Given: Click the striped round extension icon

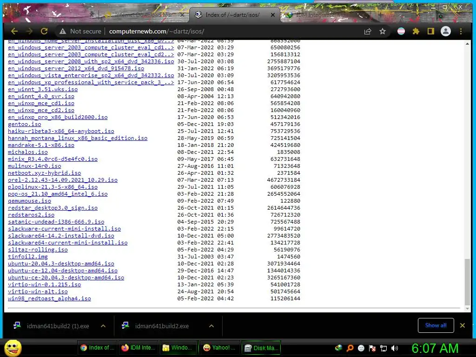Looking at the screenshot, I should pyautogui.click(x=401, y=31).
